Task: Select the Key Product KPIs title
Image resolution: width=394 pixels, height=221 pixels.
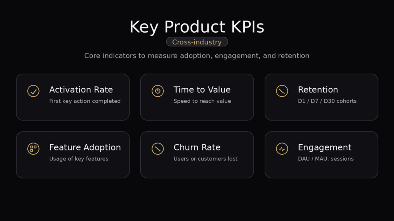Action: coord(197,27)
